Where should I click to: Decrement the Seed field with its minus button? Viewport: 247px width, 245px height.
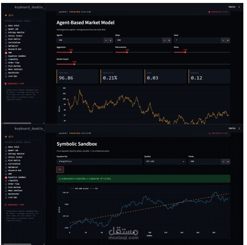click(x=223, y=40)
